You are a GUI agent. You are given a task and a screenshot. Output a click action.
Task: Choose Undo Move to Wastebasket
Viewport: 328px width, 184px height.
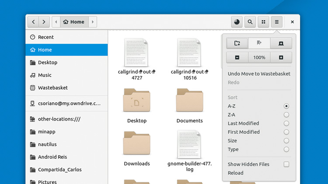point(259,74)
